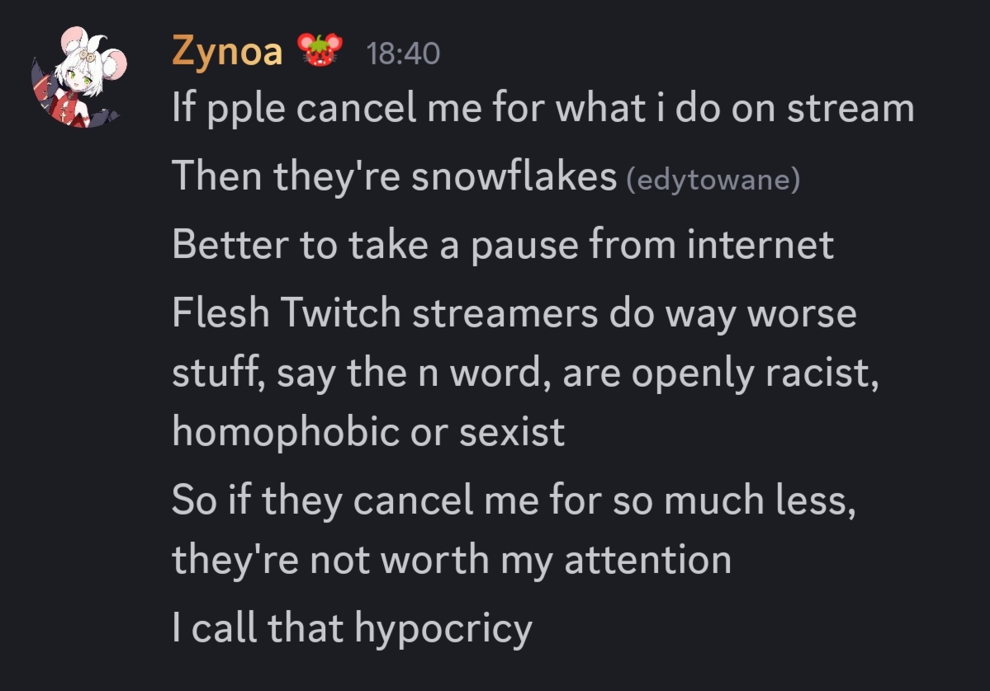This screenshot has width=990, height=691.
Task: Open Zynoa's profile avatar
Action: (79, 77)
